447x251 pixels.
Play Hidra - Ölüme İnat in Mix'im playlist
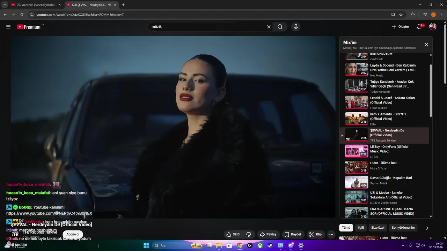tap(384, 167)
